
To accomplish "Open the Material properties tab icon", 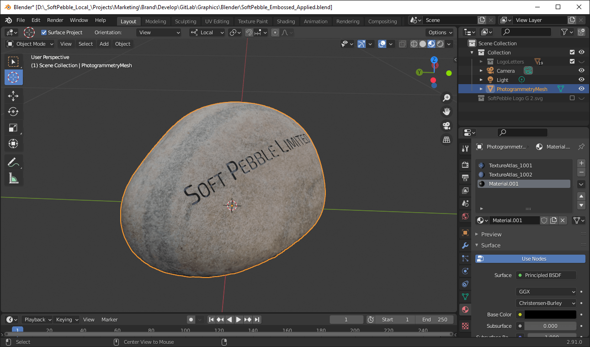I will tap(465, 310).
